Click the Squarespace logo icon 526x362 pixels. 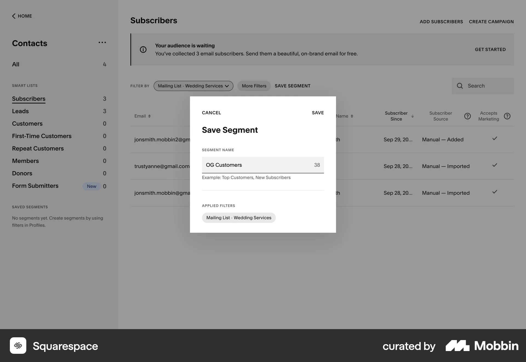(18, 346)
